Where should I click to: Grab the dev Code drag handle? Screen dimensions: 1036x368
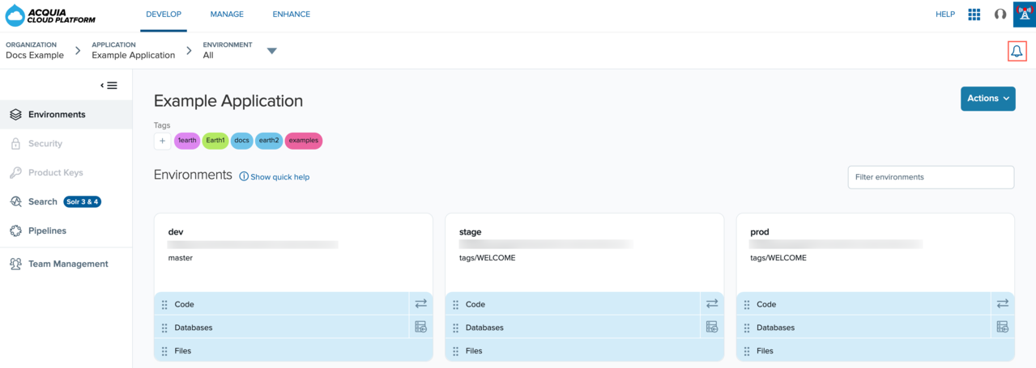164,305
